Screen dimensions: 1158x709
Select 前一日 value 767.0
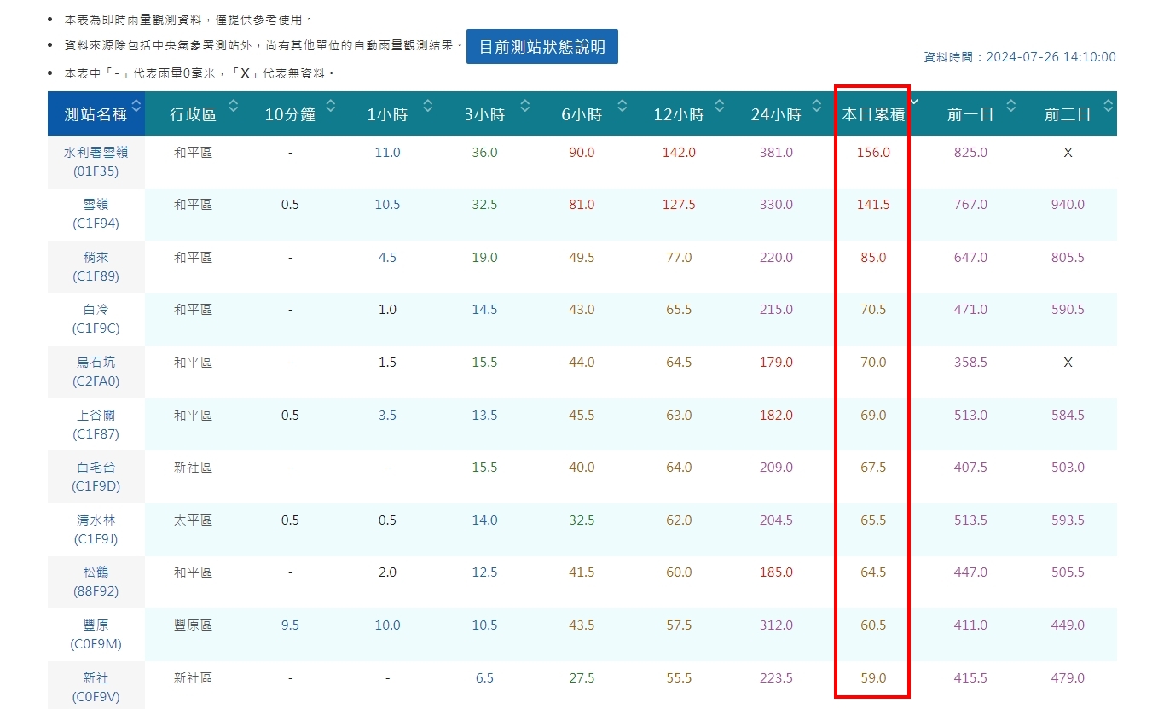pyautogui.click(x=970, y=205)
